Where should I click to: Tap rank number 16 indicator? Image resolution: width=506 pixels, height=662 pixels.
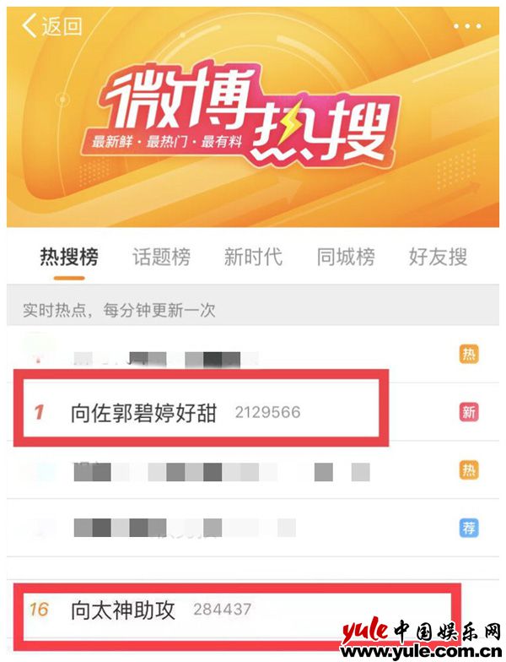(39, 610)
